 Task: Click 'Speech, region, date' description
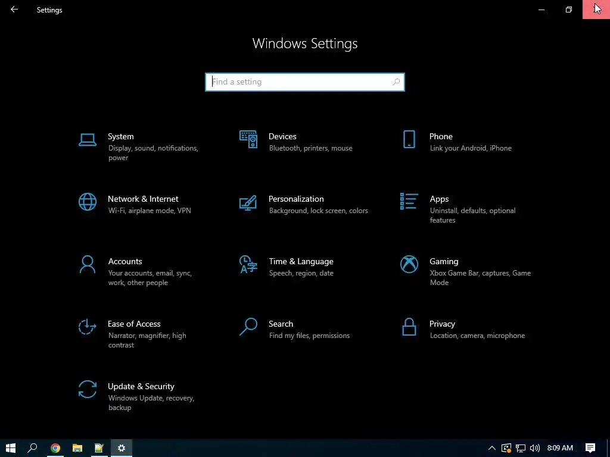click(301, 273)
